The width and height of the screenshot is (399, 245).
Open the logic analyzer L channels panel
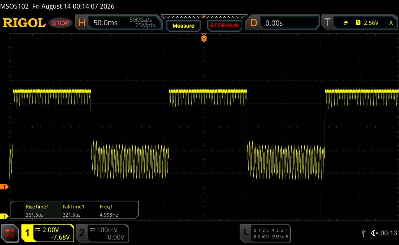[x=265, y=233]
